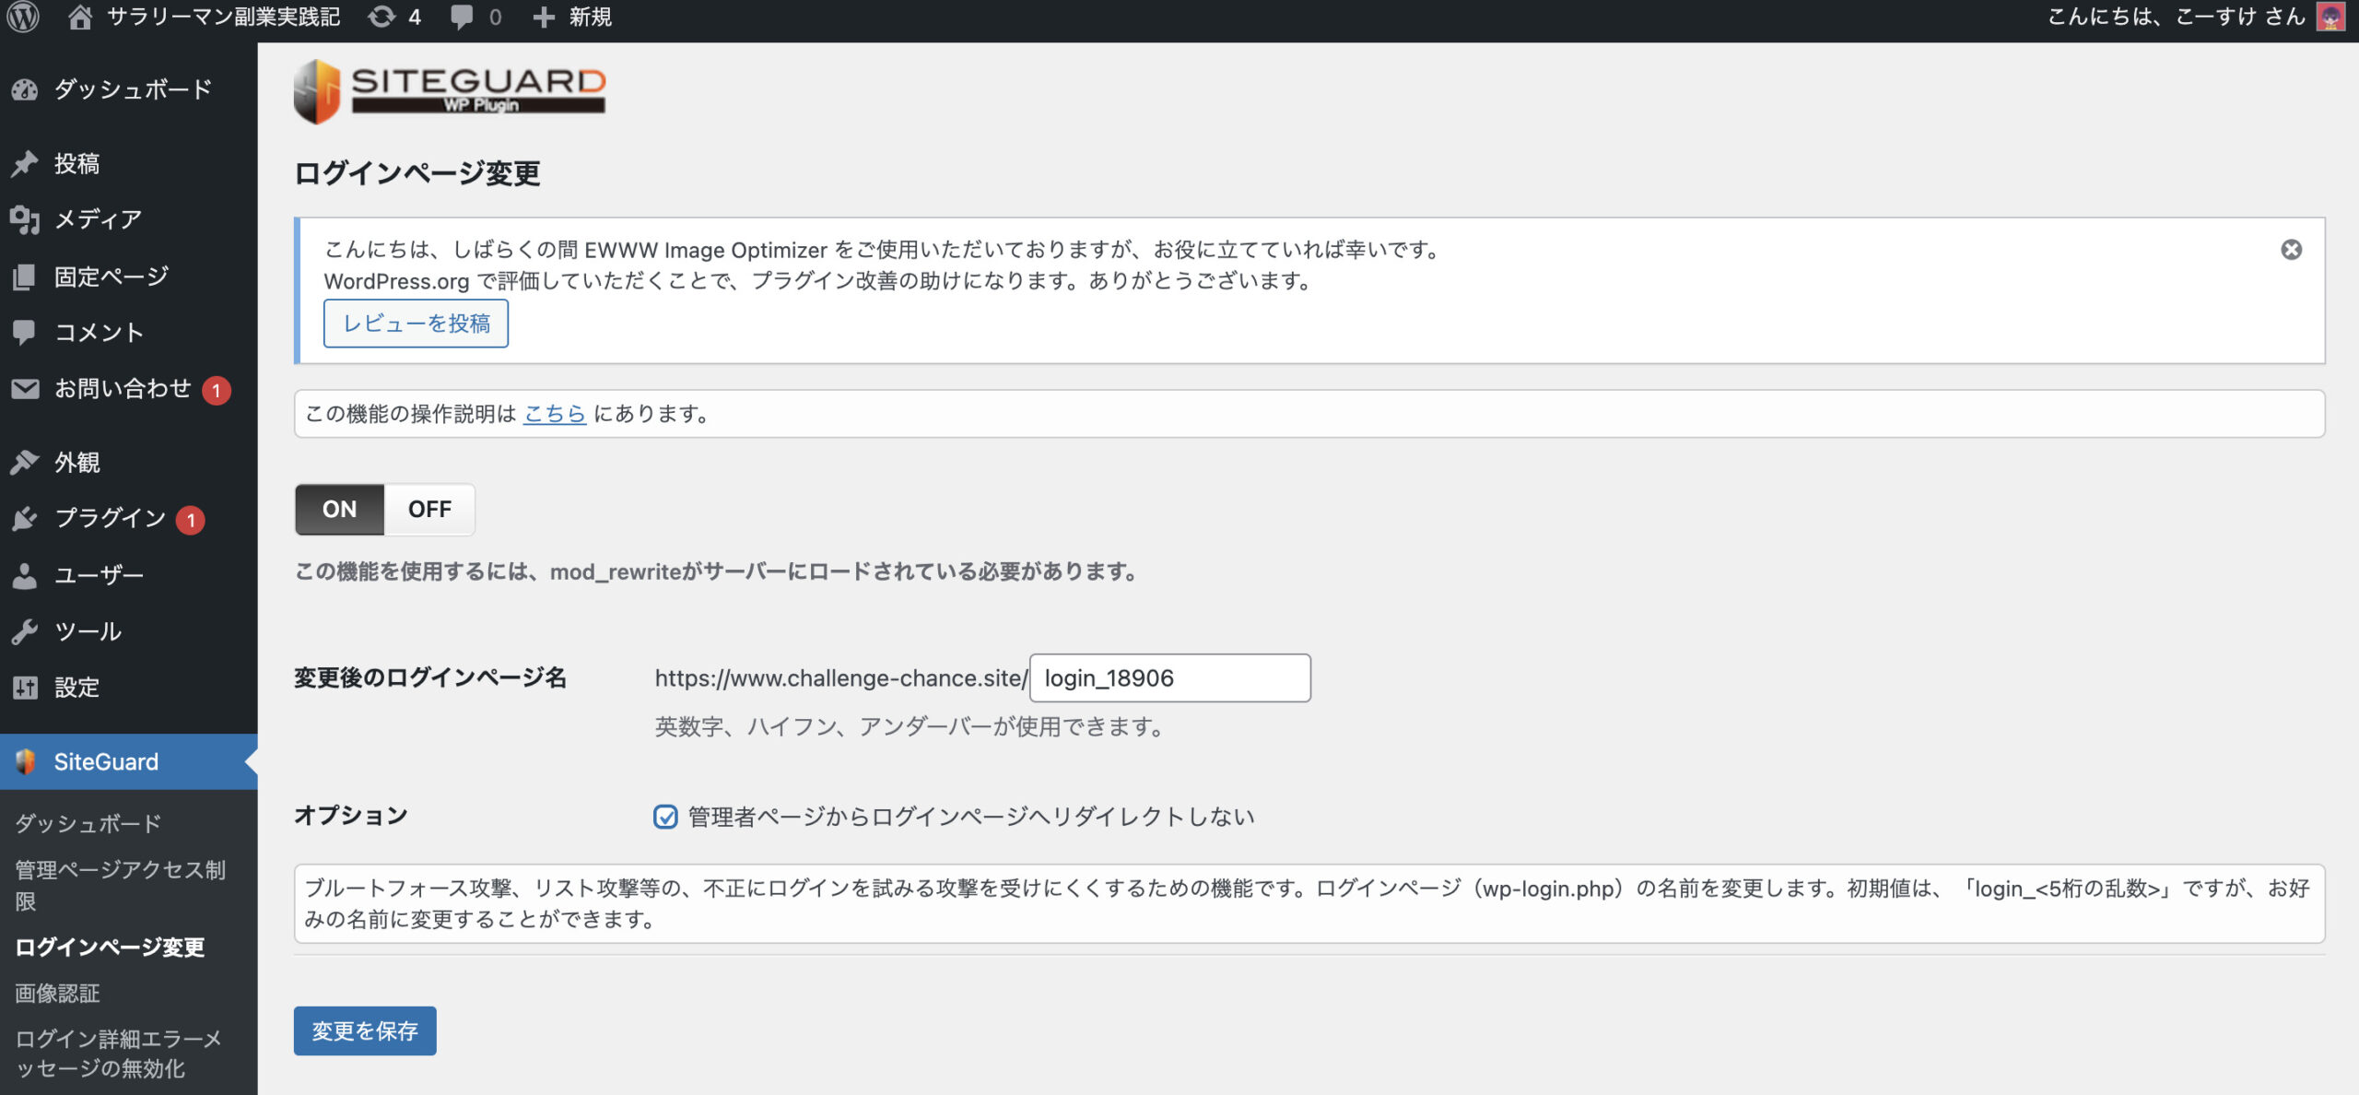The width and height of the screenshot is (2359, 1095).
Task: Switch the feature to OFF
Action: pos(429,510)
